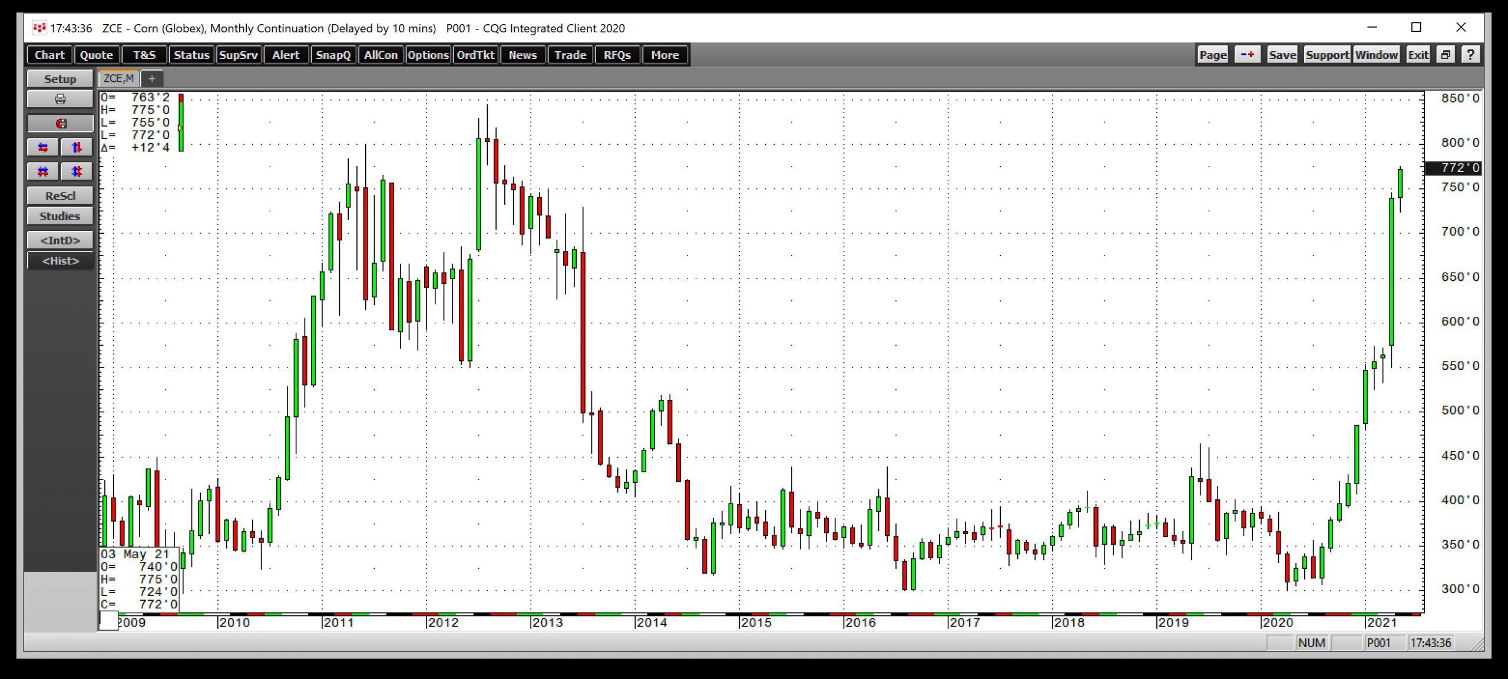Screen dimensions: 1508x679
Task: Click the question mark help icon
Action: [x=1470, y=55]
